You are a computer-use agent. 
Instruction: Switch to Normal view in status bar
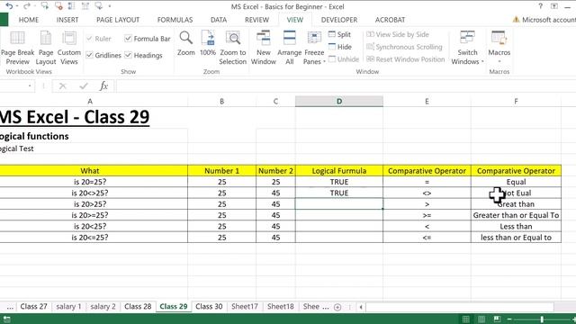465,319
